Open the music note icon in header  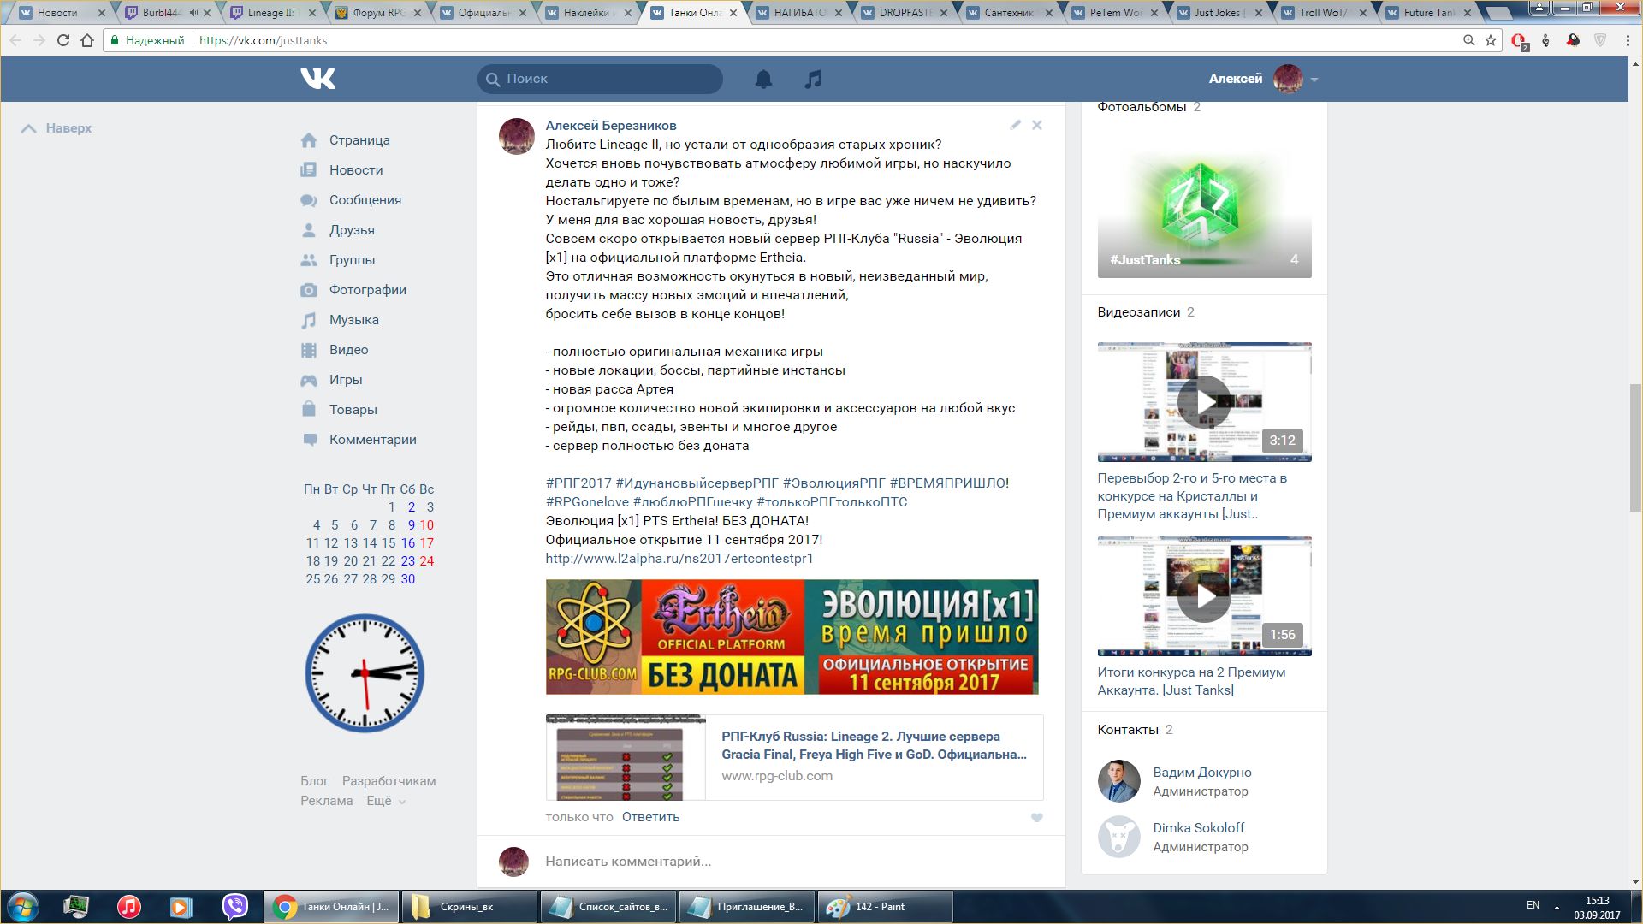pyautogui.click(x=813, y=79)
